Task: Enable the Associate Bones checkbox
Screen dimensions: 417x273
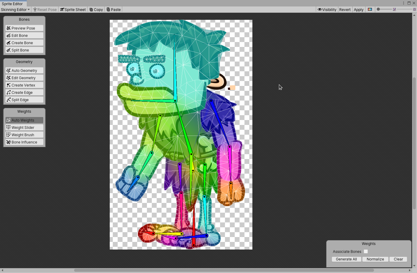Action: (x=366, y=251)
